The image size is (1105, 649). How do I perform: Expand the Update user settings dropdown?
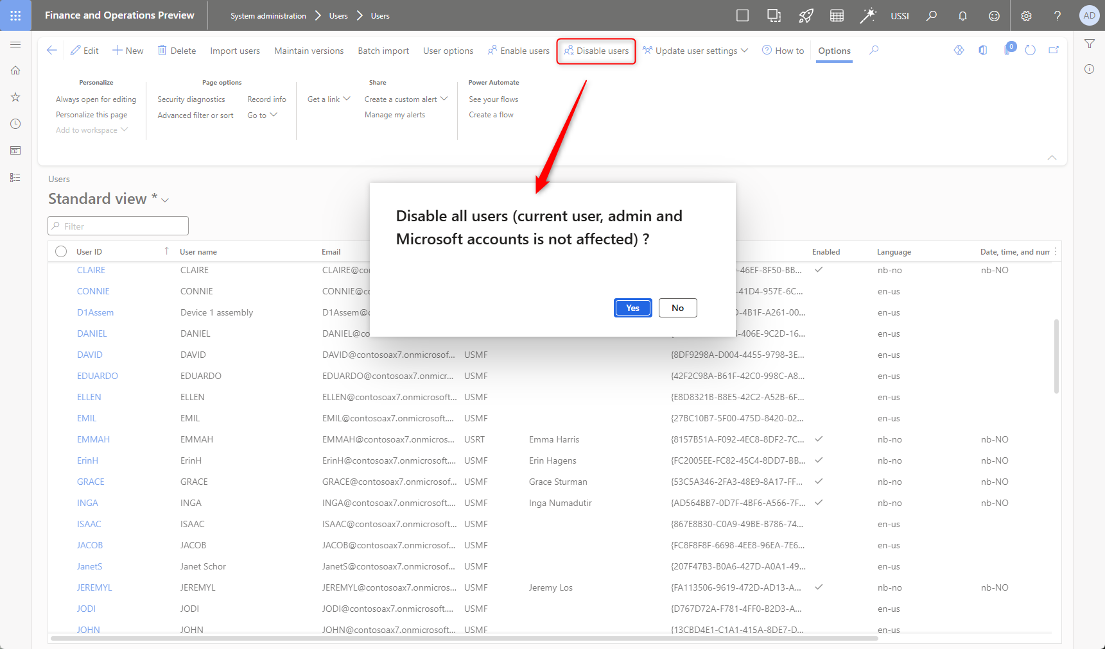pyautogui.click(x=695, y=51)
